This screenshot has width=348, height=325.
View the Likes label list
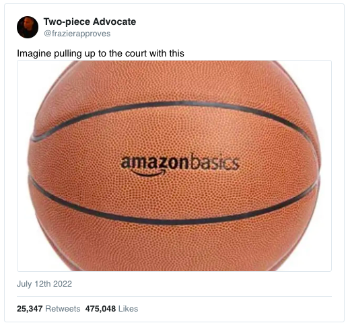click(x=128, y=309)
